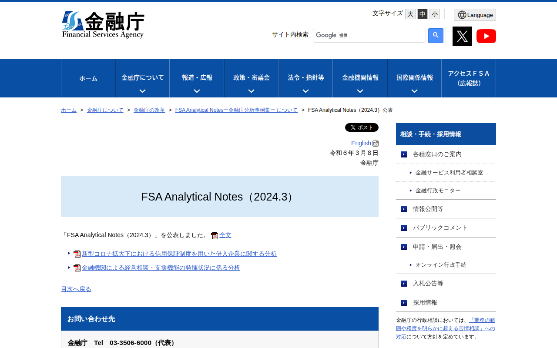This screenshot has height=348, width=557.
Task: Click FSA Analytical Notes breadcrumb link
Action: (236, 110)
